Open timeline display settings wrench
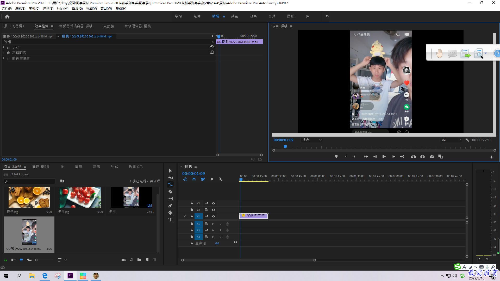Screen dimensions: 500x281 click(221, 179)
